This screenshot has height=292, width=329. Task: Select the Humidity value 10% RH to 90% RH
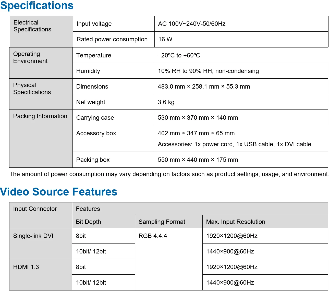coord(208,71)
